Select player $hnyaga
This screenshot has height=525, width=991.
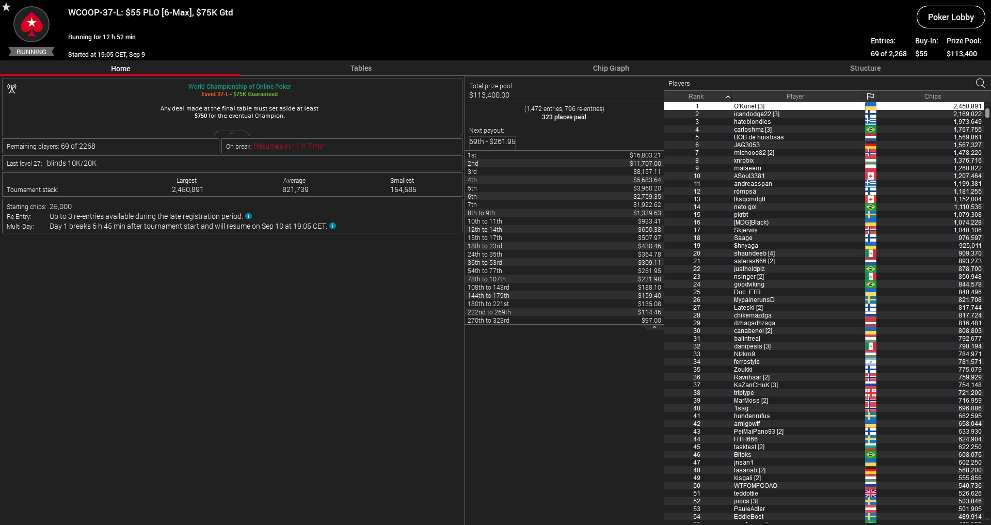click(824, 246)
